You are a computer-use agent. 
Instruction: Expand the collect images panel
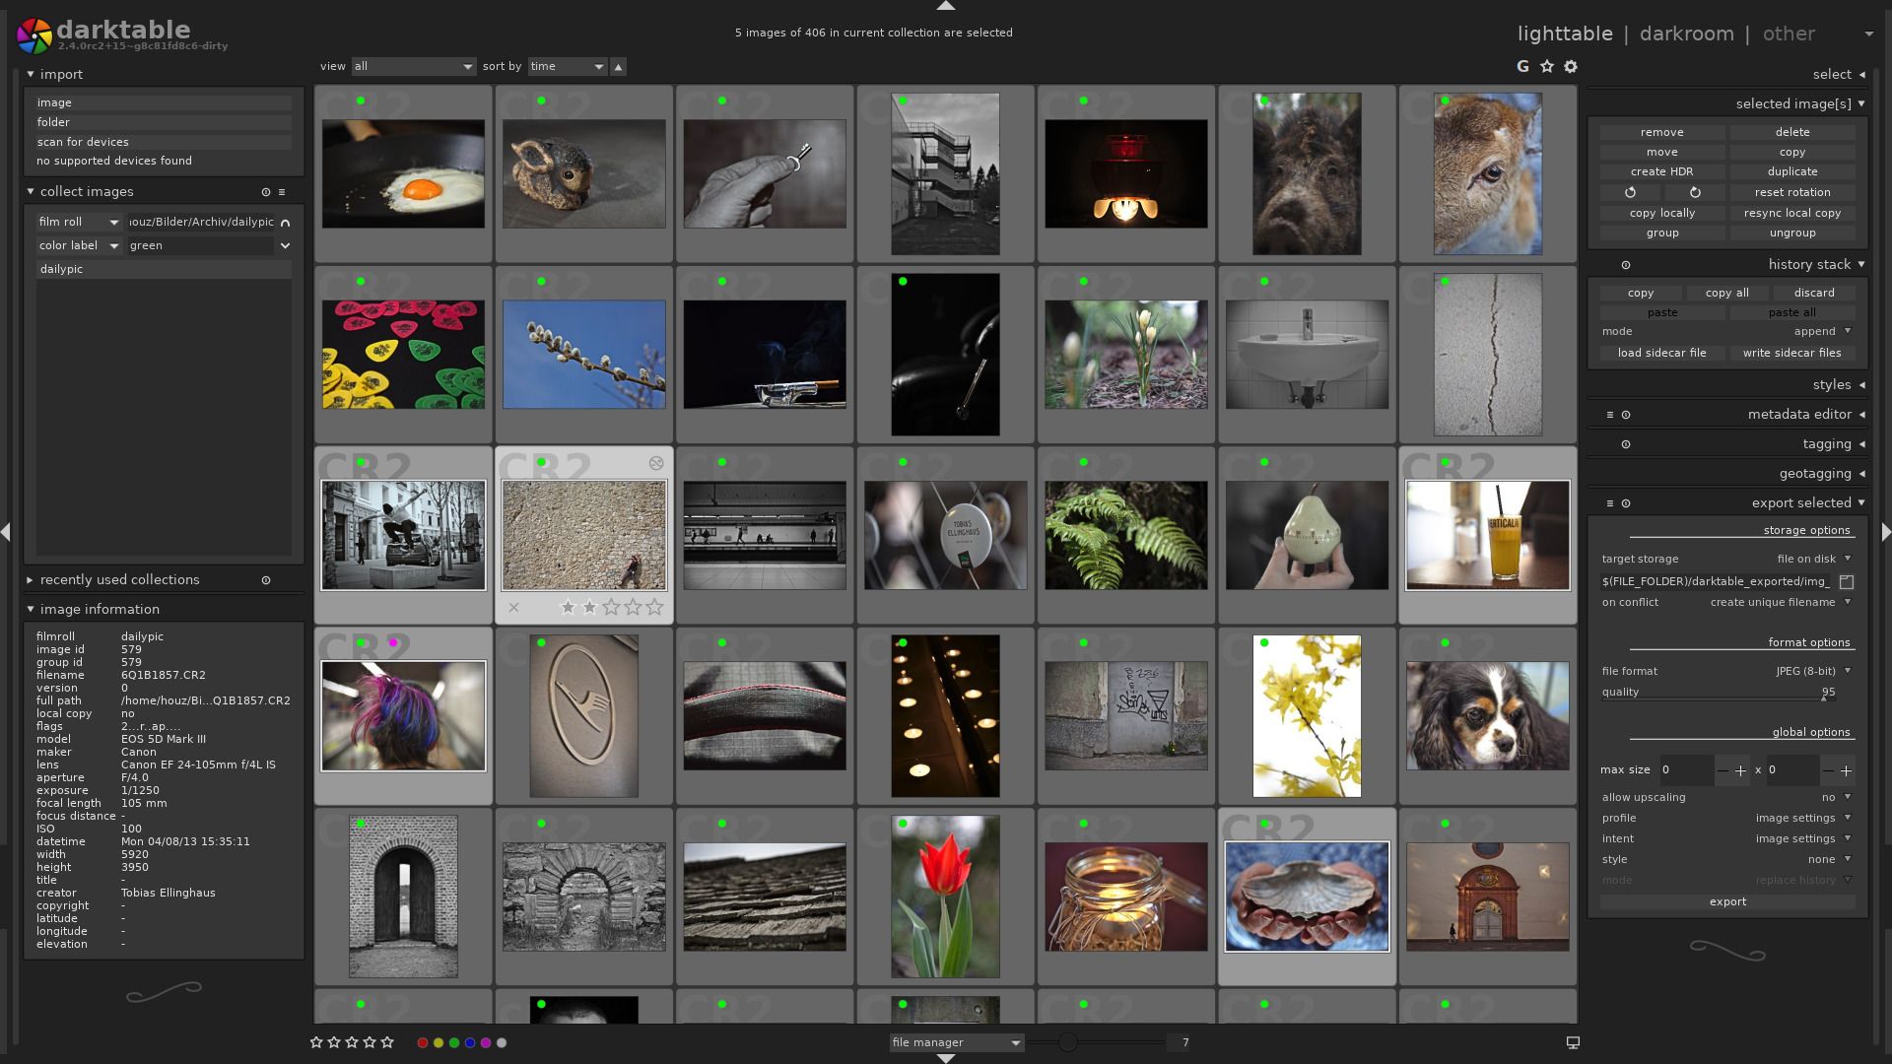[29, 191]
